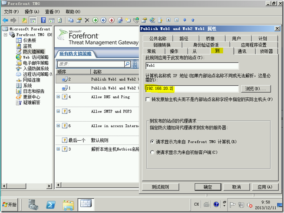Select 疑难解答 in the tree
This screenshot has width=284, height=213.
tap(32, 103)
